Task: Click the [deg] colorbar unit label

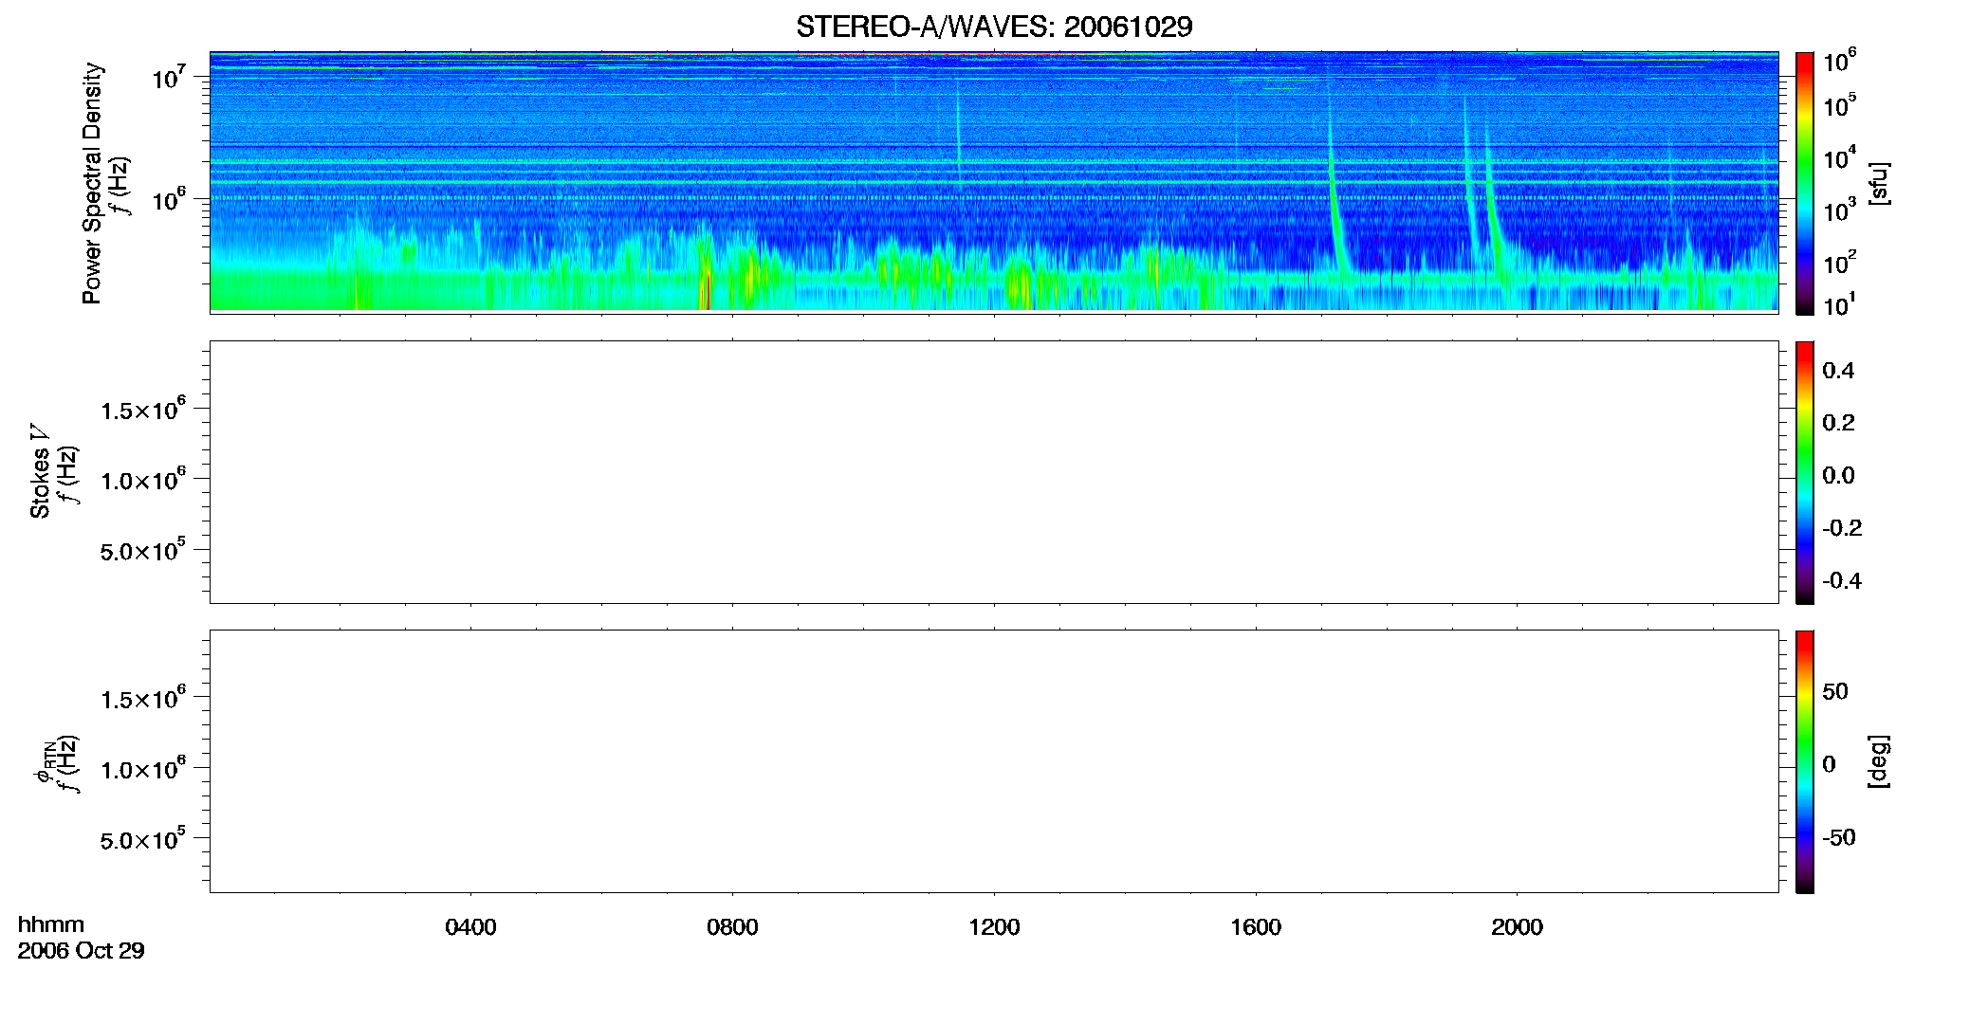Action: (x=1878, y=761)
